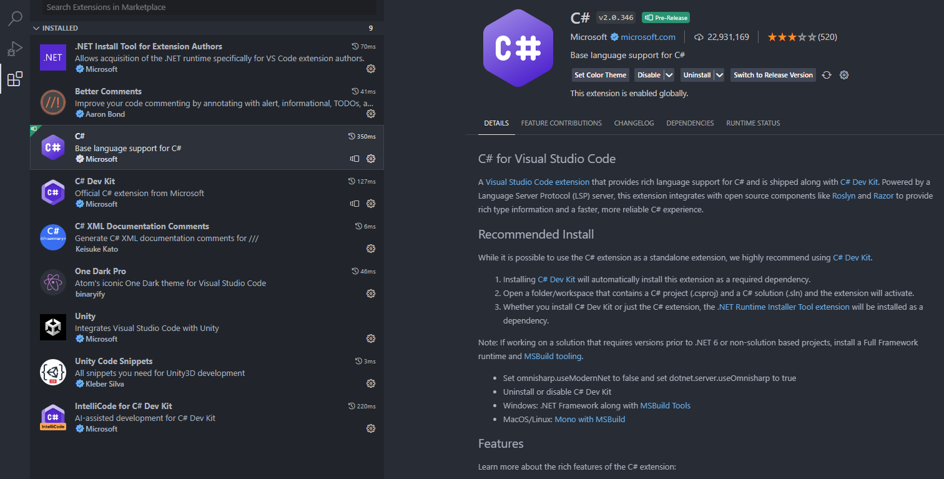Open manage gear for C# list item
Screen dimensions: 944x479
pos(371,159)
